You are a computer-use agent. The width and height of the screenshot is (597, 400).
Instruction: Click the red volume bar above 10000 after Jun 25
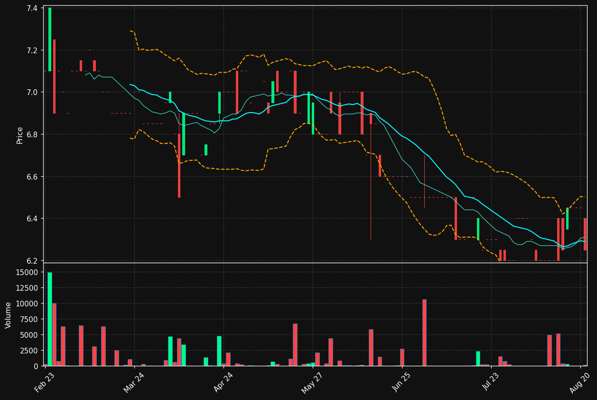click(x=424, y=333)
